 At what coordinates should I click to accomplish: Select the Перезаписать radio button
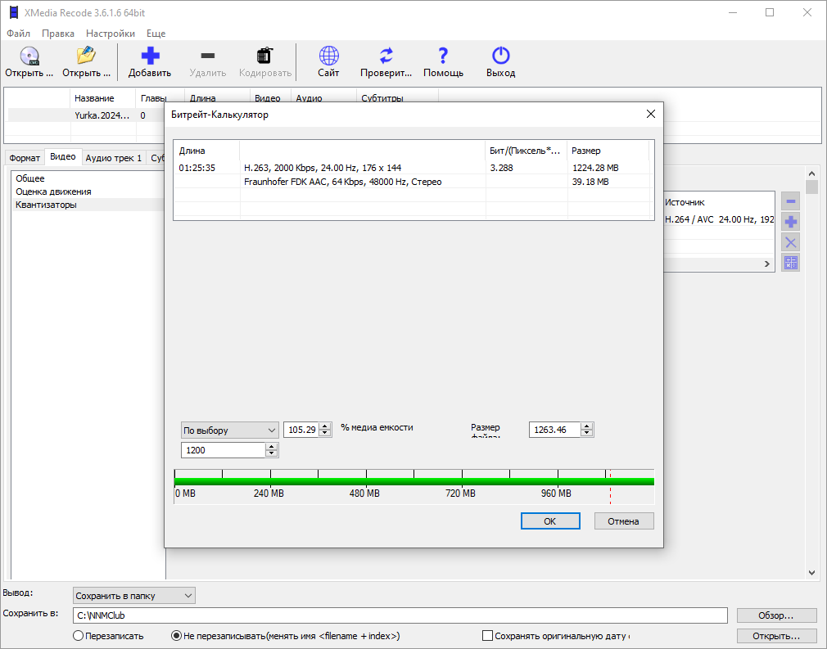tap(78, 636)
